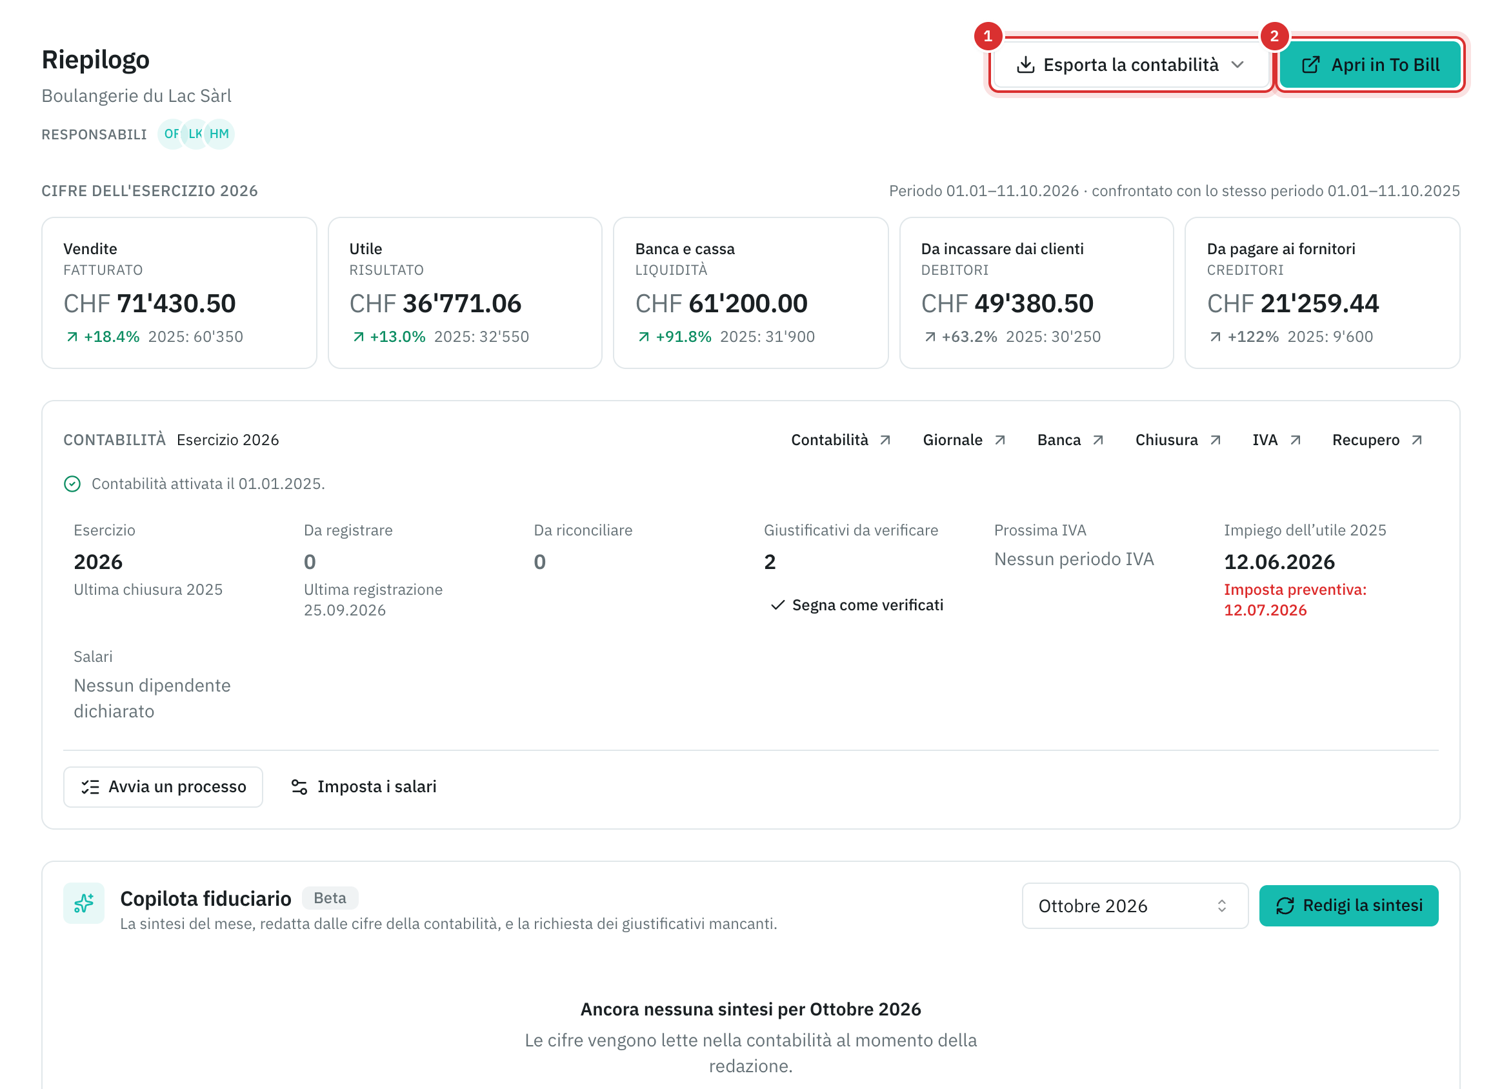Click the arrow icon next to Recupero link
Viewport: 1502px width, 1089px height.
click(x=1417, y=441)
